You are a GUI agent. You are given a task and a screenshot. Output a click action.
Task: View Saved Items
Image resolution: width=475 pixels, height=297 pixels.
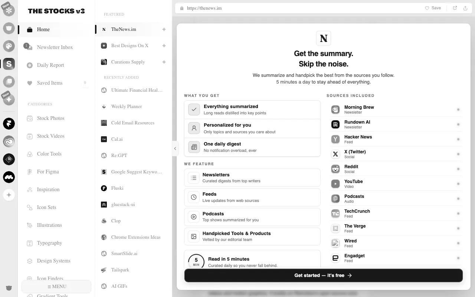(x=56, y=83)
